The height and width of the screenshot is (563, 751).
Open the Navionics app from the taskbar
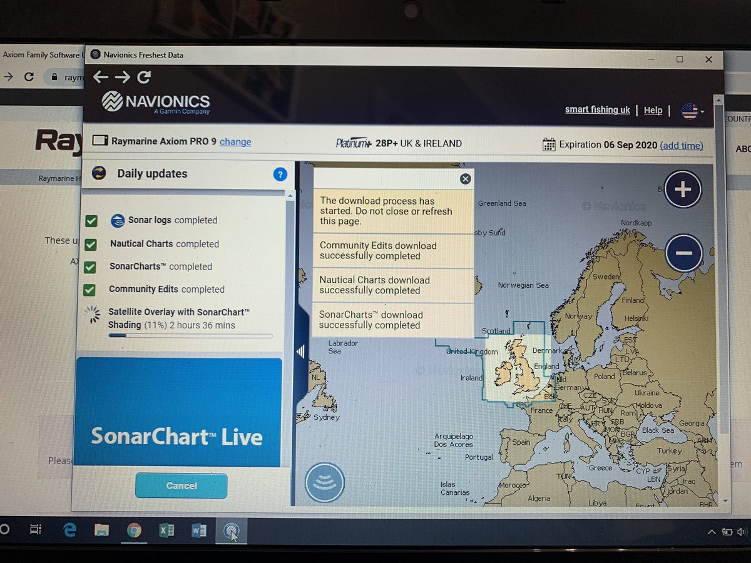click(x=232, y=530)
